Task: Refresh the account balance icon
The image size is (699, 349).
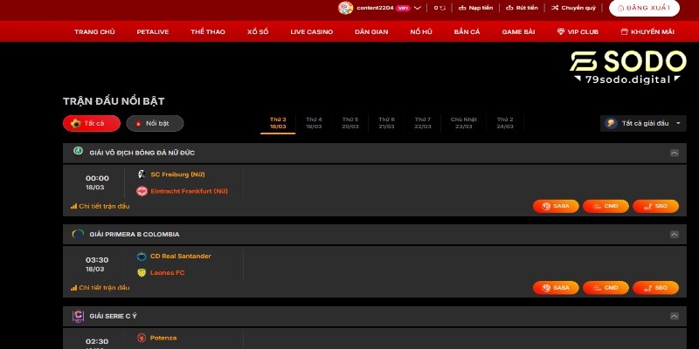Action: pos(443,8)
